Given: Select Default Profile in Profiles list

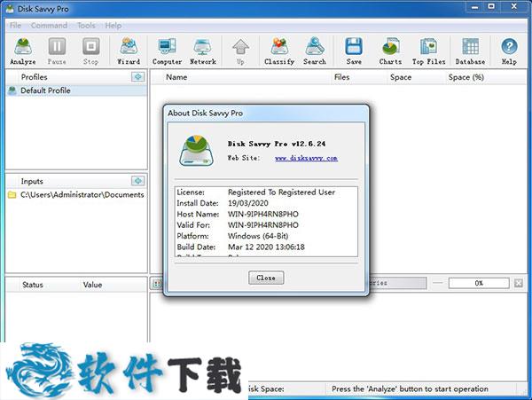Looking at the screenshot, I should tap(76, 90).
